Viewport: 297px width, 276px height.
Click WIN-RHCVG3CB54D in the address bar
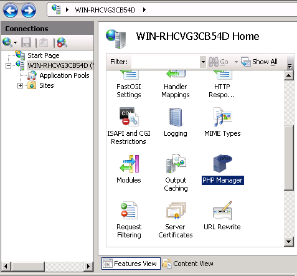pos(105,10)
